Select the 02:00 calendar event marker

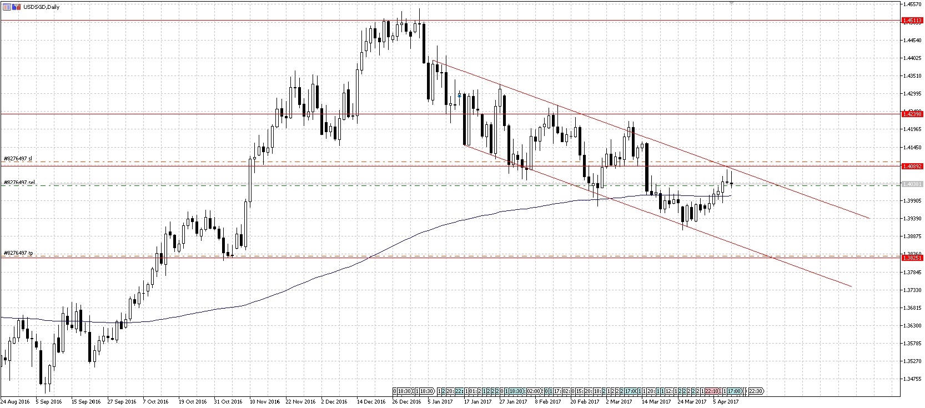click(x=535, y=391)
